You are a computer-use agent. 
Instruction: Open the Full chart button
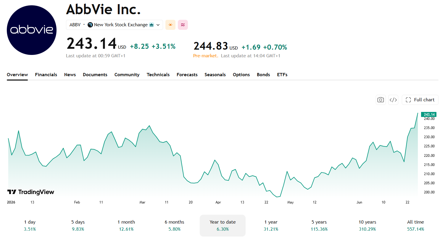pos(420,100)
